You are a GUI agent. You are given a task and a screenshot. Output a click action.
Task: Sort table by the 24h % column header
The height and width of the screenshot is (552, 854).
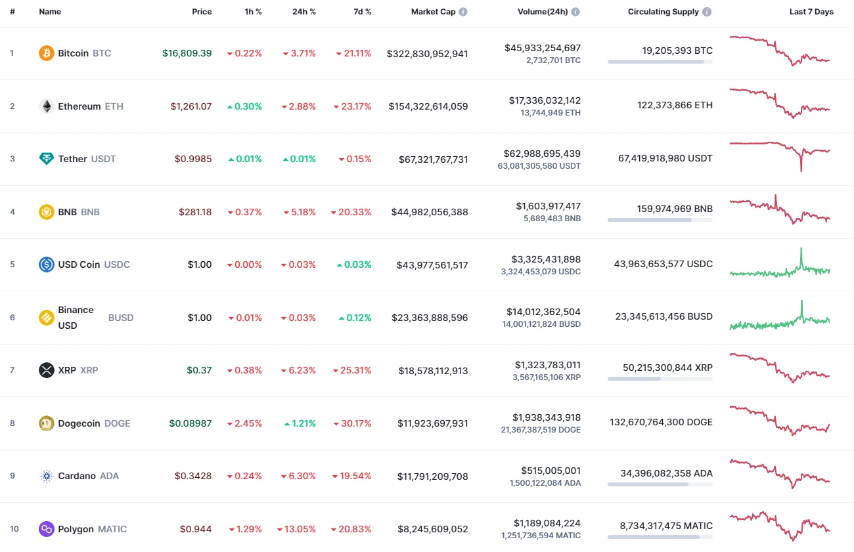point(303,11)
